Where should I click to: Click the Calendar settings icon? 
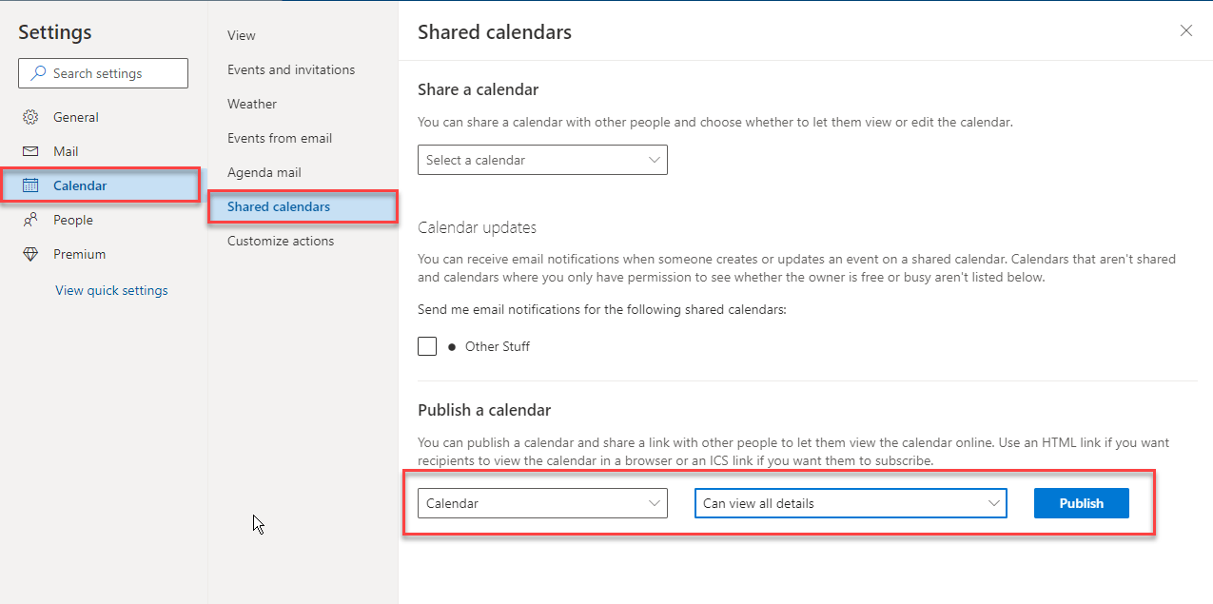(31, 185)
